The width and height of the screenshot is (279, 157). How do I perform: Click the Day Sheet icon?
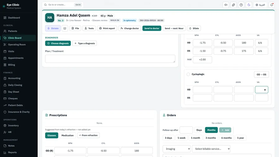(x=5, y=92)
